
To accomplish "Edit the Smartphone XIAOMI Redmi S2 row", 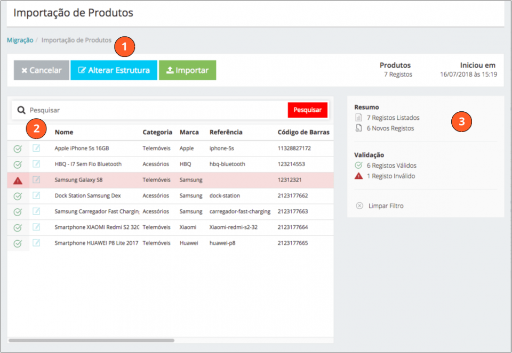I will pos(36,227).
